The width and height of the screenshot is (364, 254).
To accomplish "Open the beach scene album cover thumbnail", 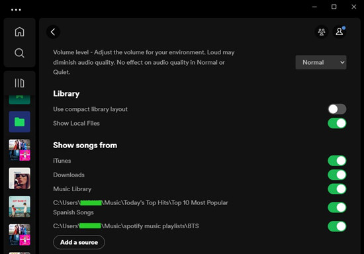I will click(x=19, y=206).
